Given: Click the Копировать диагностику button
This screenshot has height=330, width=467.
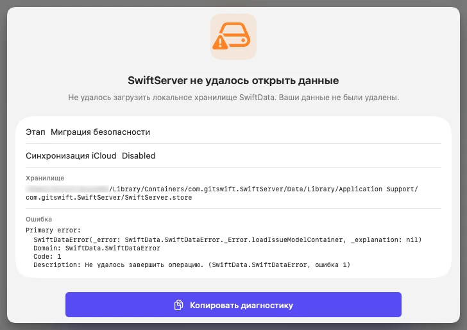Looking at the screenshot, I should (x=234, y=305).
